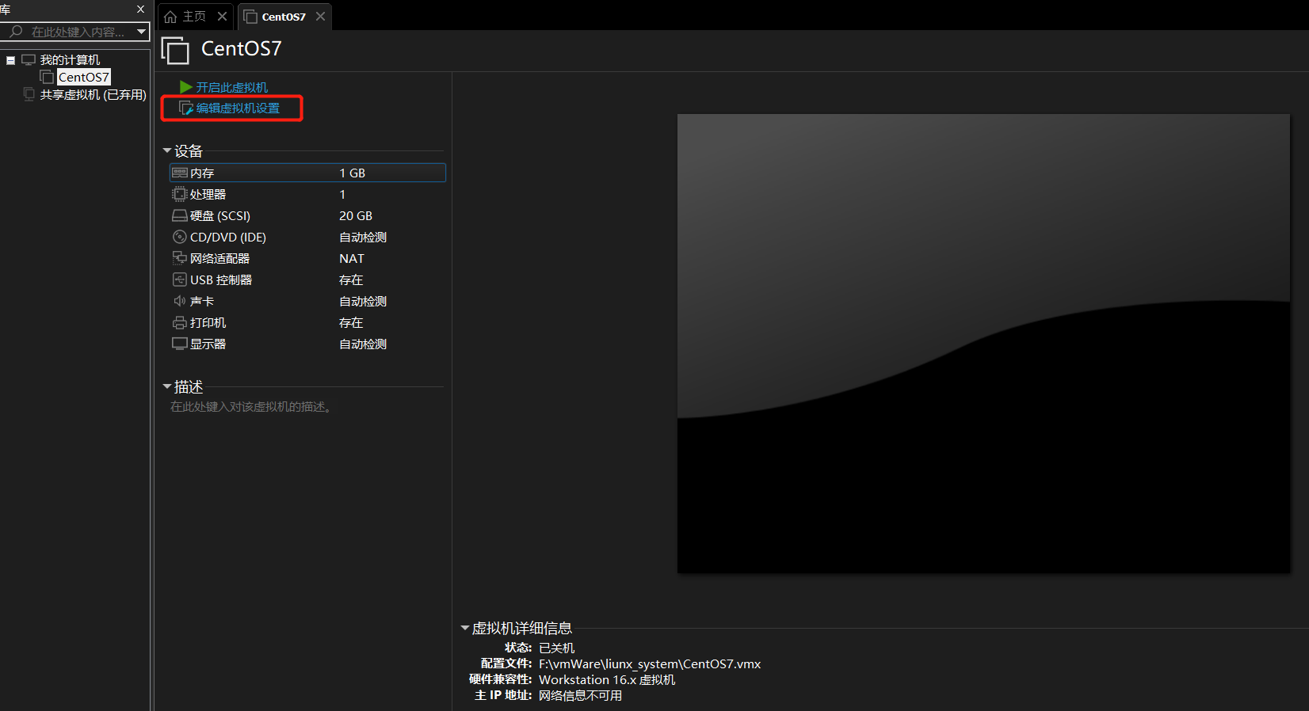Select the 显示器 row label

(208, 344)
